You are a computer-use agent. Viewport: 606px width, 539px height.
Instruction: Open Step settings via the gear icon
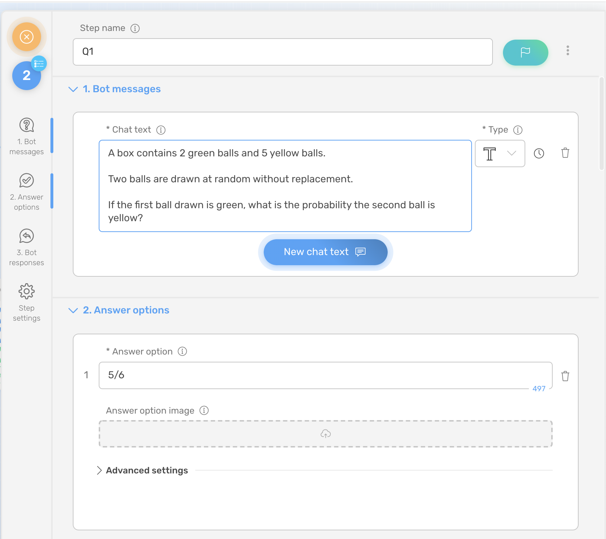point(26,291)
